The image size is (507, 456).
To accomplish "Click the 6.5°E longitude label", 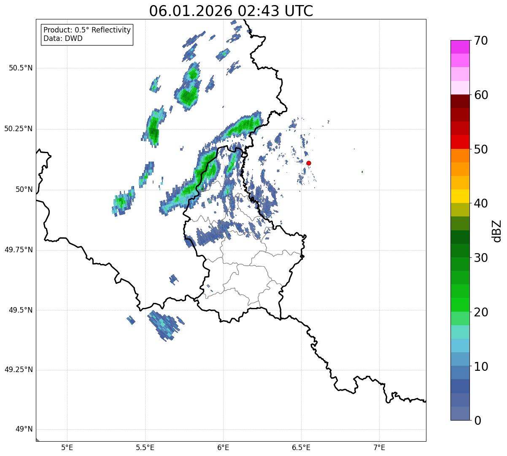I will (x=301, y=447).
